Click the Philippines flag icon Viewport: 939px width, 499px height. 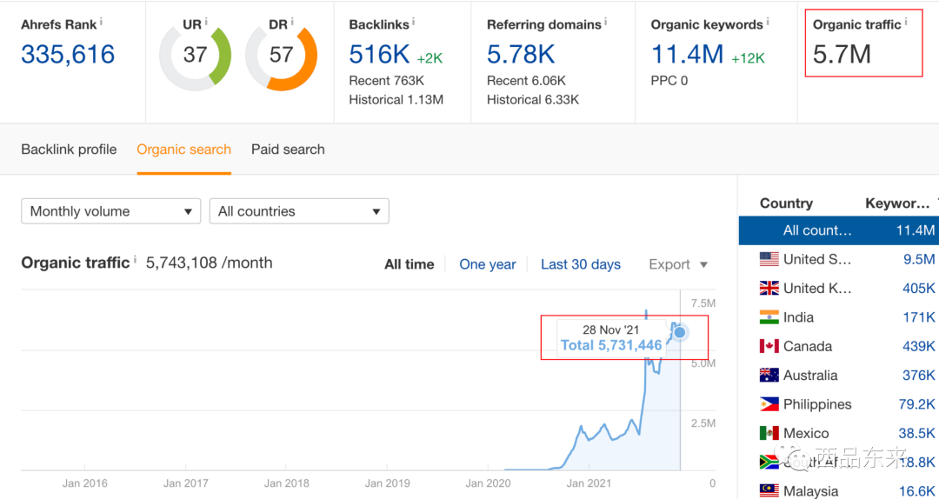[x=769, y=404]
